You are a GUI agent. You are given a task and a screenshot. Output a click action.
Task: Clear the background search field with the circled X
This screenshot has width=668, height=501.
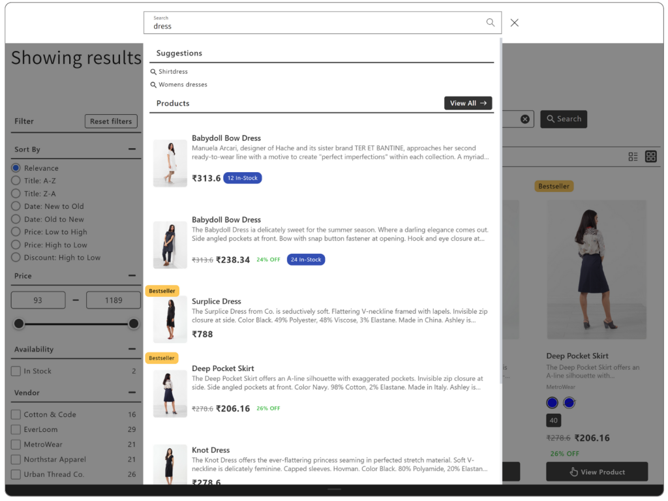pyautogui.click(x=525, y=119)
